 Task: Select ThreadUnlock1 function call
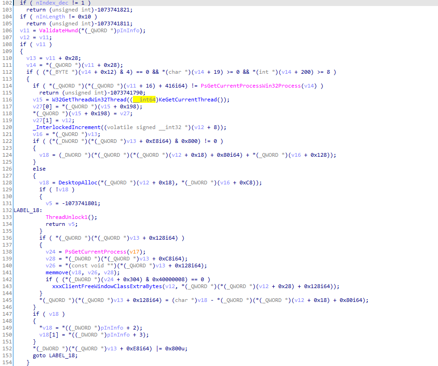(x=66, y=217)
